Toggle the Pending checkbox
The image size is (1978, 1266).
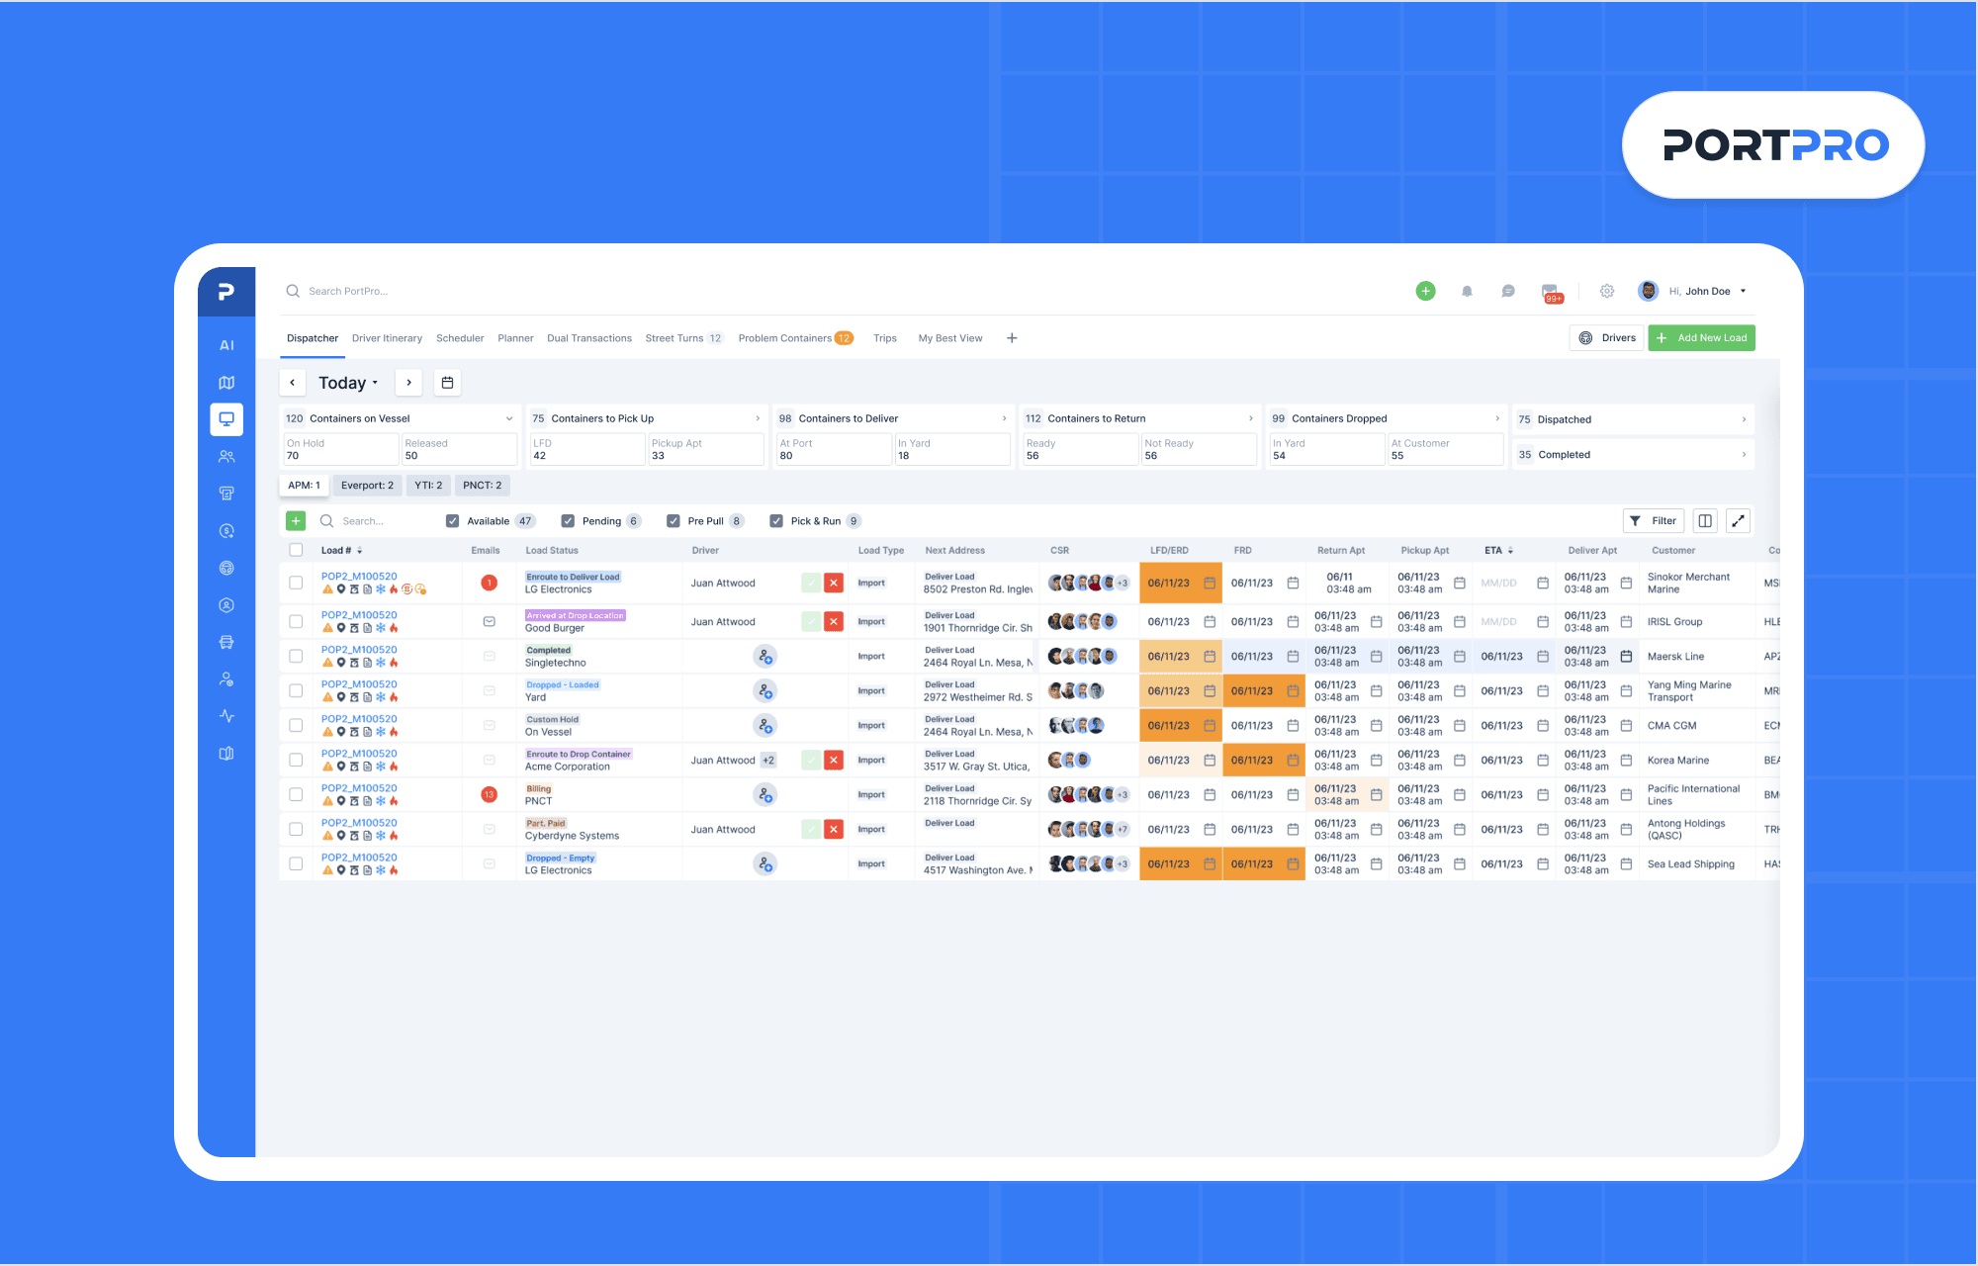click(x=568, y=521)
